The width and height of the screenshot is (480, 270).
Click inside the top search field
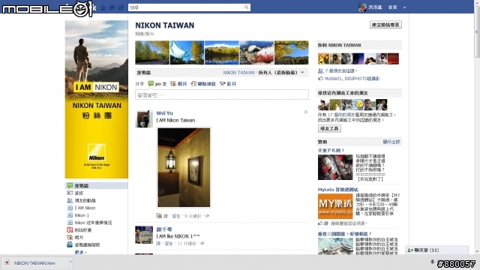click(186, 7)
